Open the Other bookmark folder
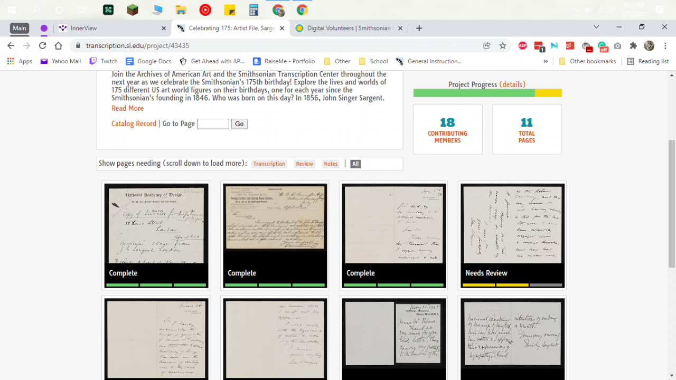The width and height of the screenshot is (676, 380). (x=337, y=61)
